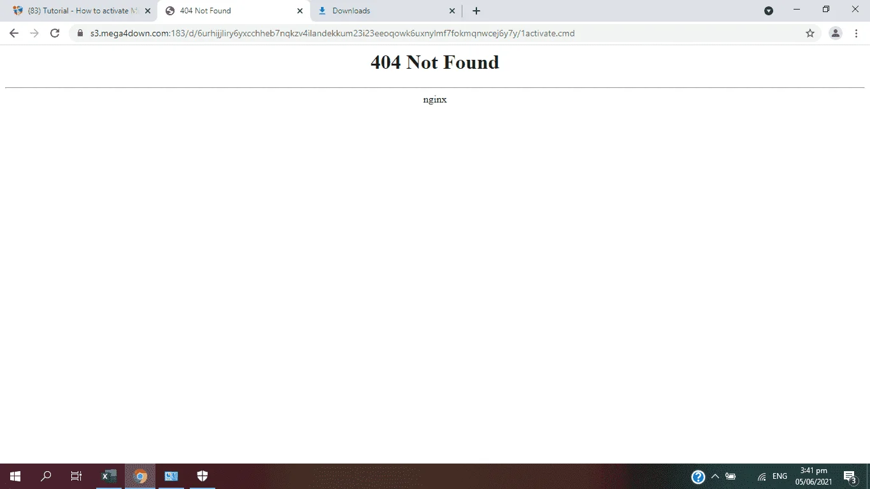Switch to the Downloads tab
870x489 pixels.
(x=386, y=11)
